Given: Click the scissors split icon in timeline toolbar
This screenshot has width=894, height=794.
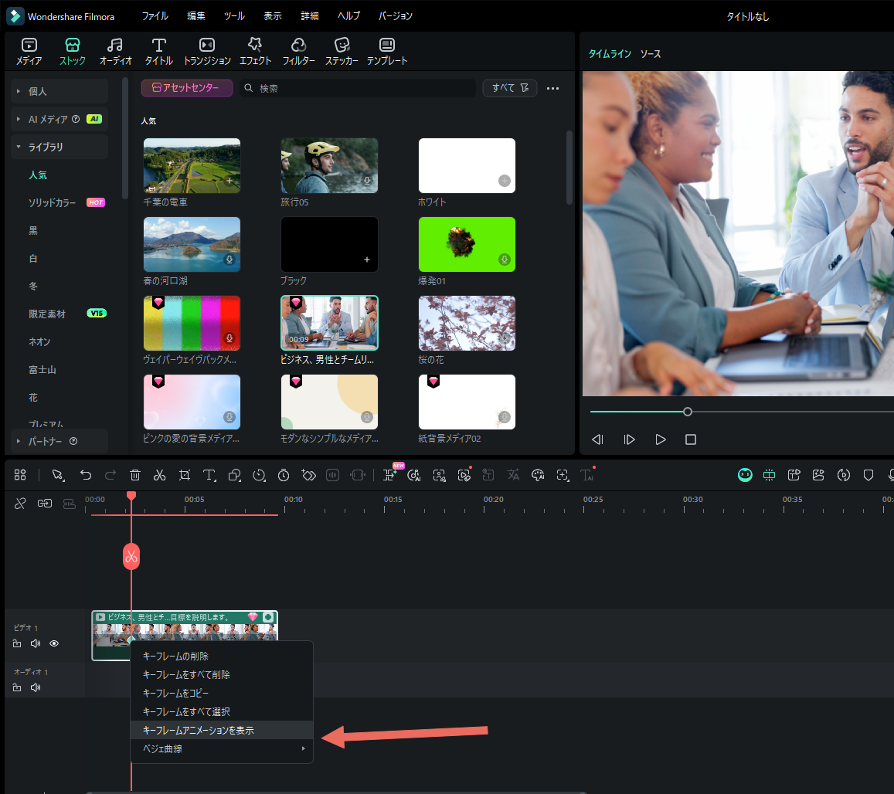Looking at the screenshot, I should 160,475.
